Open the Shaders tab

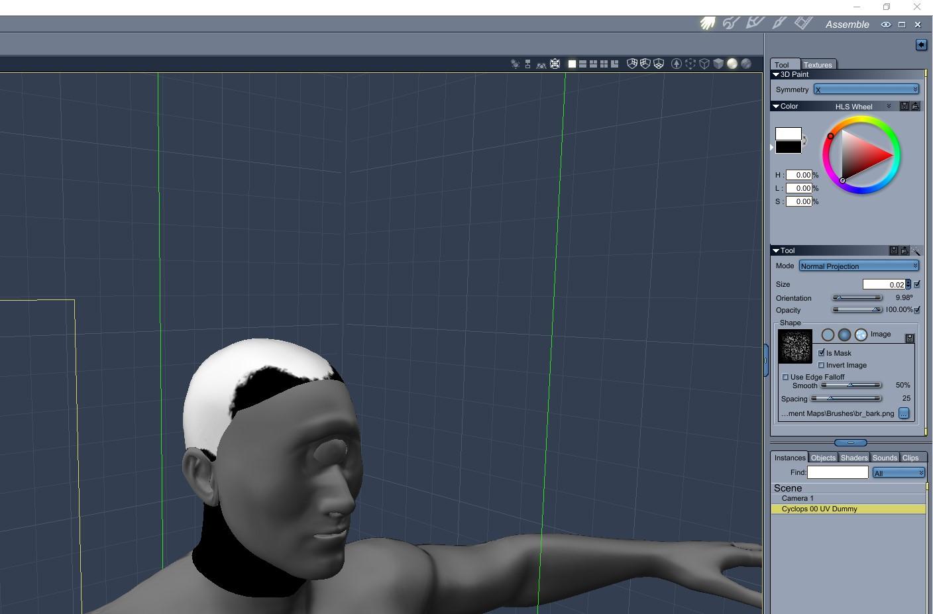tap(854, 458)
